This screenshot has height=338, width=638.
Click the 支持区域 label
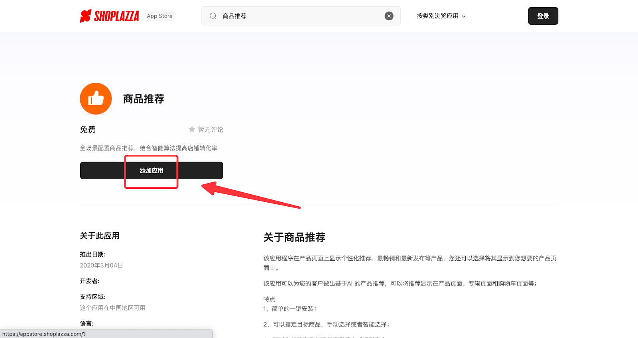coord(93,297)
